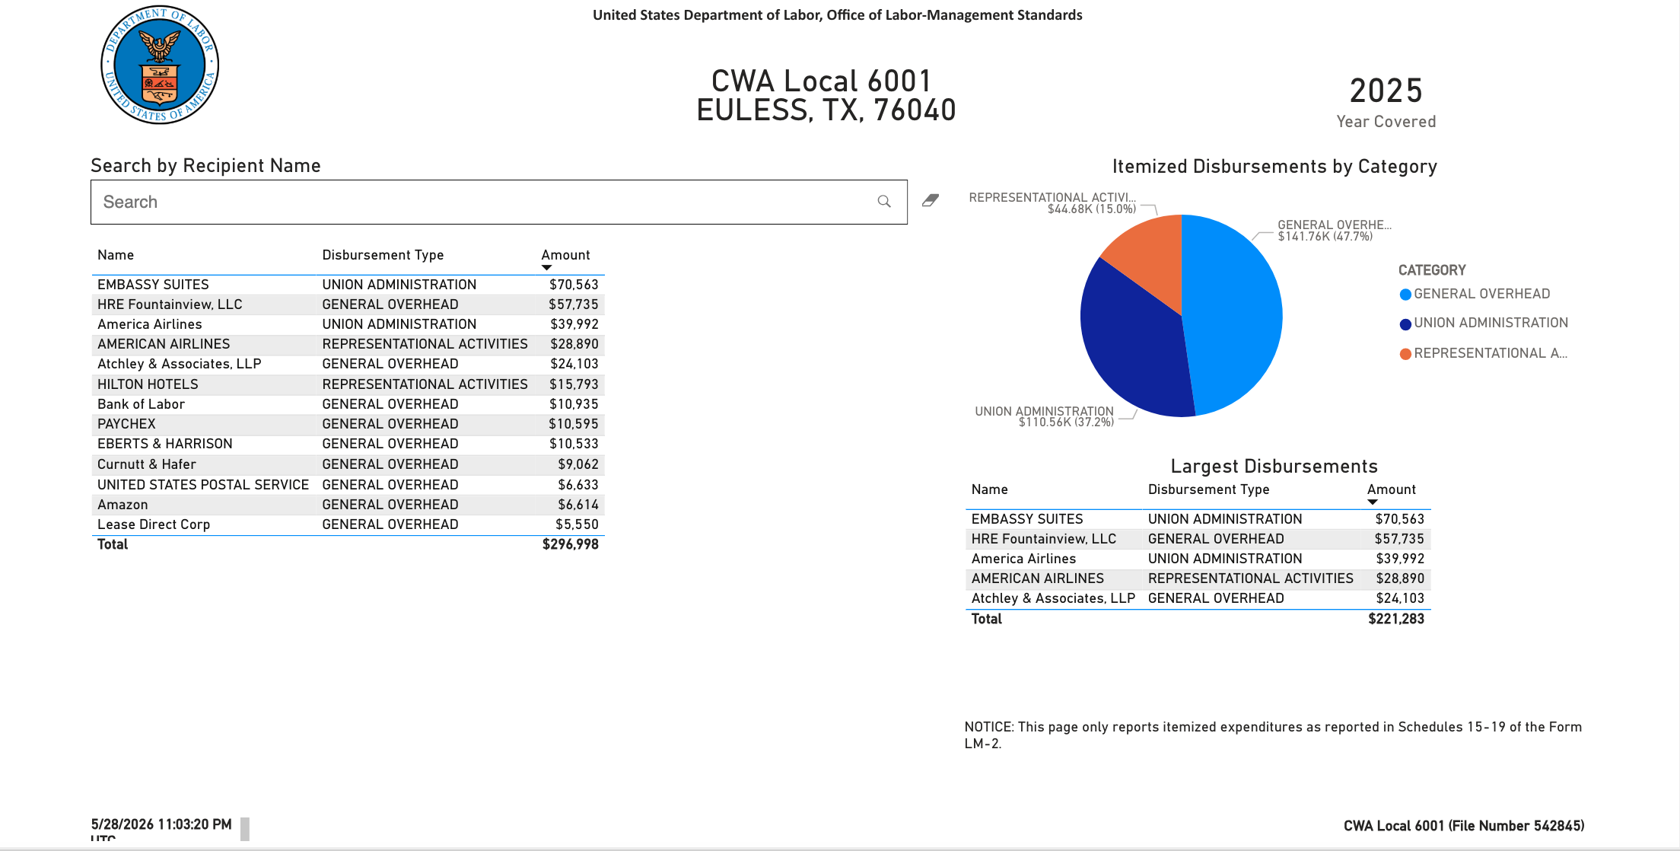Screen dimensions: 1680x851
Task: Click the 5/28/2026 timestamp in the footer
Action: click(x=161, y=824)
